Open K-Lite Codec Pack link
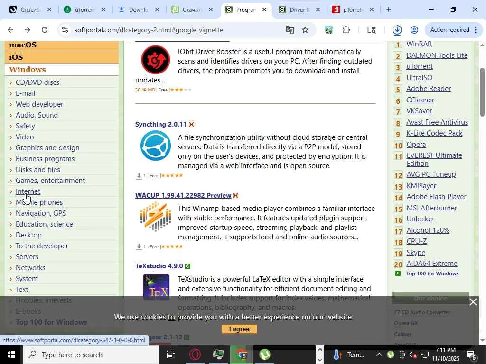The width and height of the screenshot is (486, 364). click(434, 133)
